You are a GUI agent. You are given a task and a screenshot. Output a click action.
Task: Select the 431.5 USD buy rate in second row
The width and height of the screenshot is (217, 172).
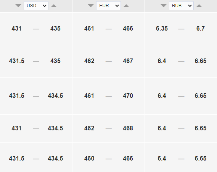pos(17,61)
